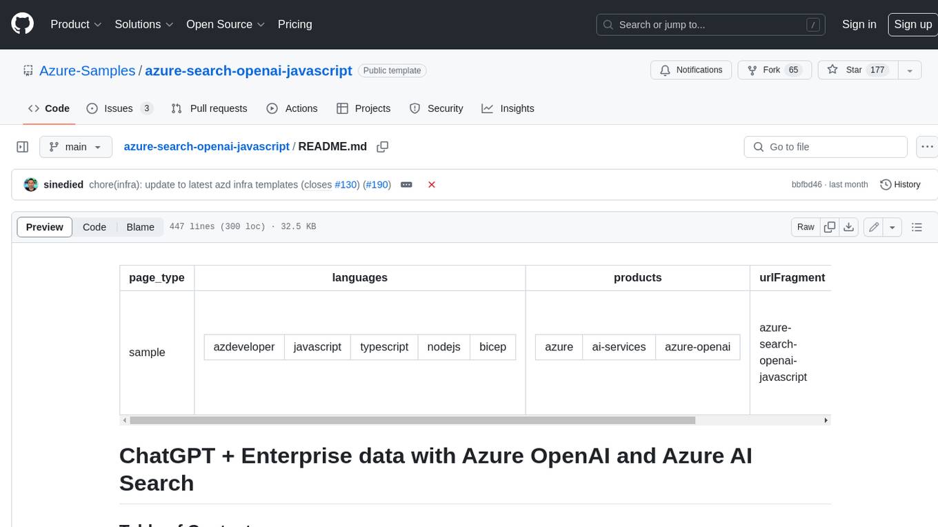
Task: Select the Blame view
Action: click(141, 227)
